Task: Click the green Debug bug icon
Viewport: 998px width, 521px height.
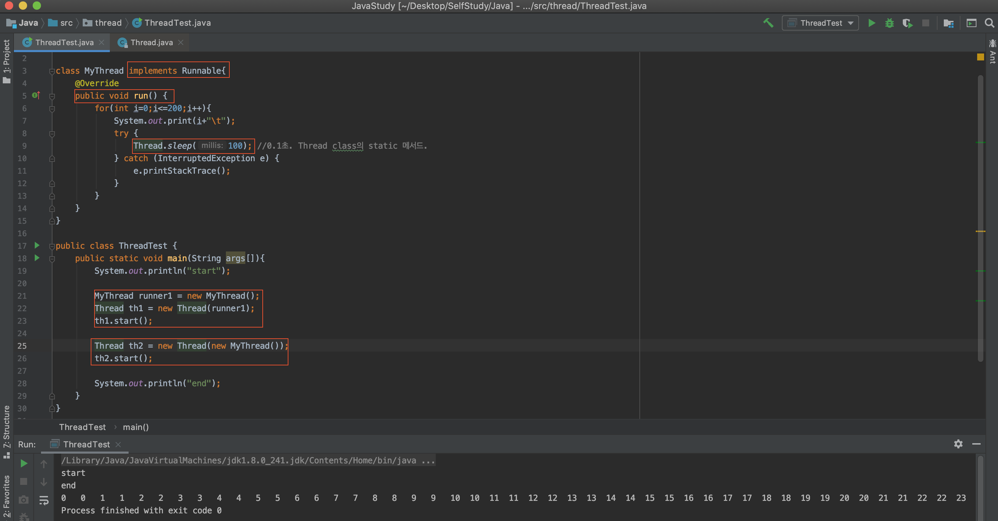Action: click(889, 23)
